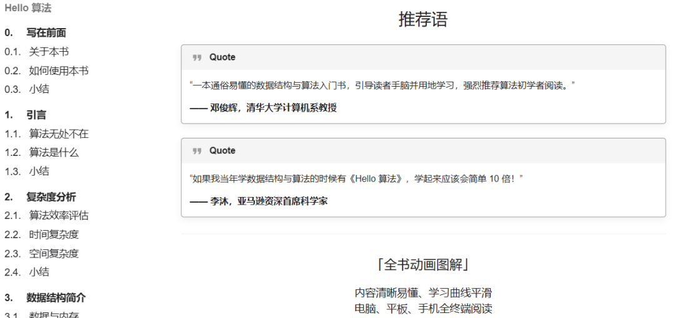Select section 1.3 小结

tap(27, 171)
